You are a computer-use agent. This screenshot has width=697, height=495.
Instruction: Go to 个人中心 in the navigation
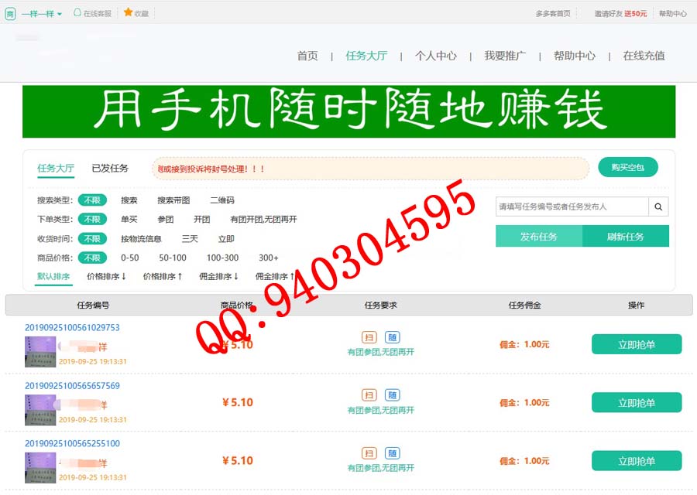[x=435, y=56]
